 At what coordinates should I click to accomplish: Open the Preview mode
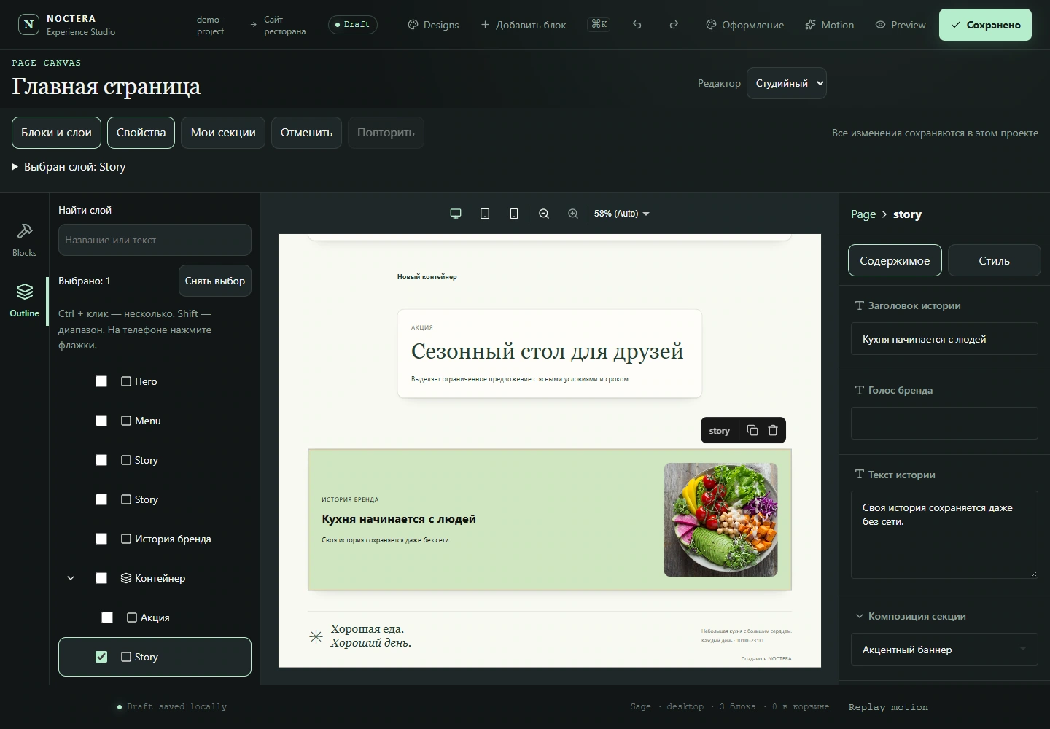pos(901,25)
